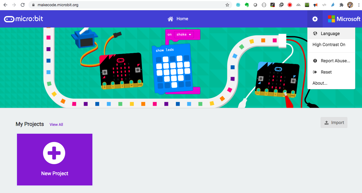This screenshot has height=193, width=362.
Task: Click the 'show leds' block in banner
Action: (x=173, y=69)
